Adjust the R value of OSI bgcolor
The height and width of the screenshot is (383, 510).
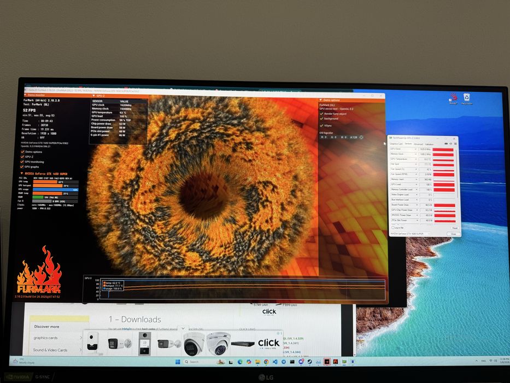coord(324,137)
